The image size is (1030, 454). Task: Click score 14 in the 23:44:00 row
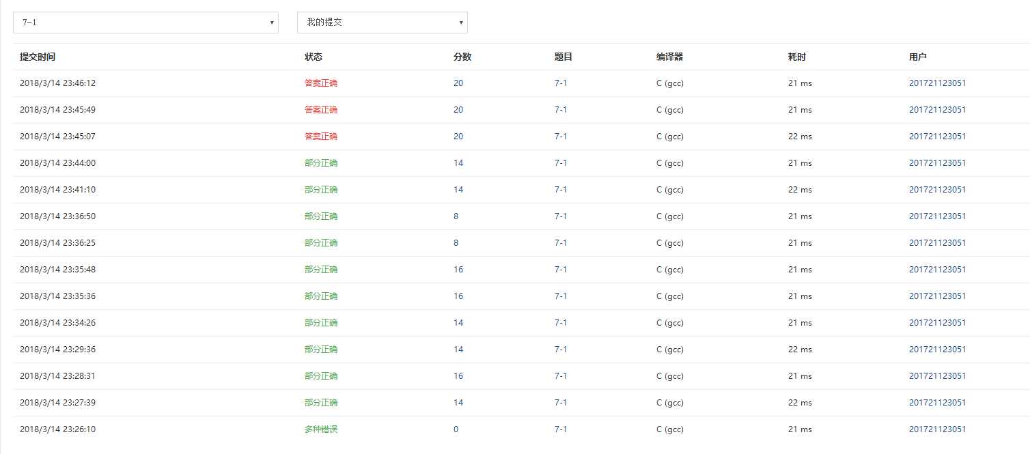(458, 163)
